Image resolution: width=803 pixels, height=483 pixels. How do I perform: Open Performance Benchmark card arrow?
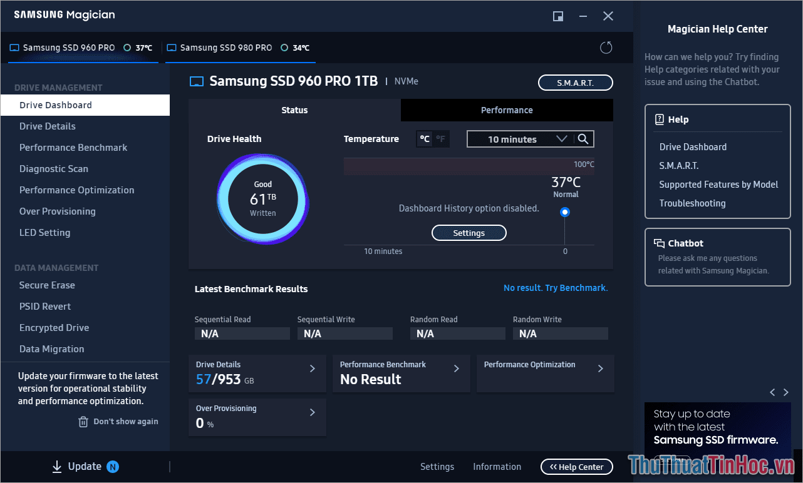coord(457,369)
